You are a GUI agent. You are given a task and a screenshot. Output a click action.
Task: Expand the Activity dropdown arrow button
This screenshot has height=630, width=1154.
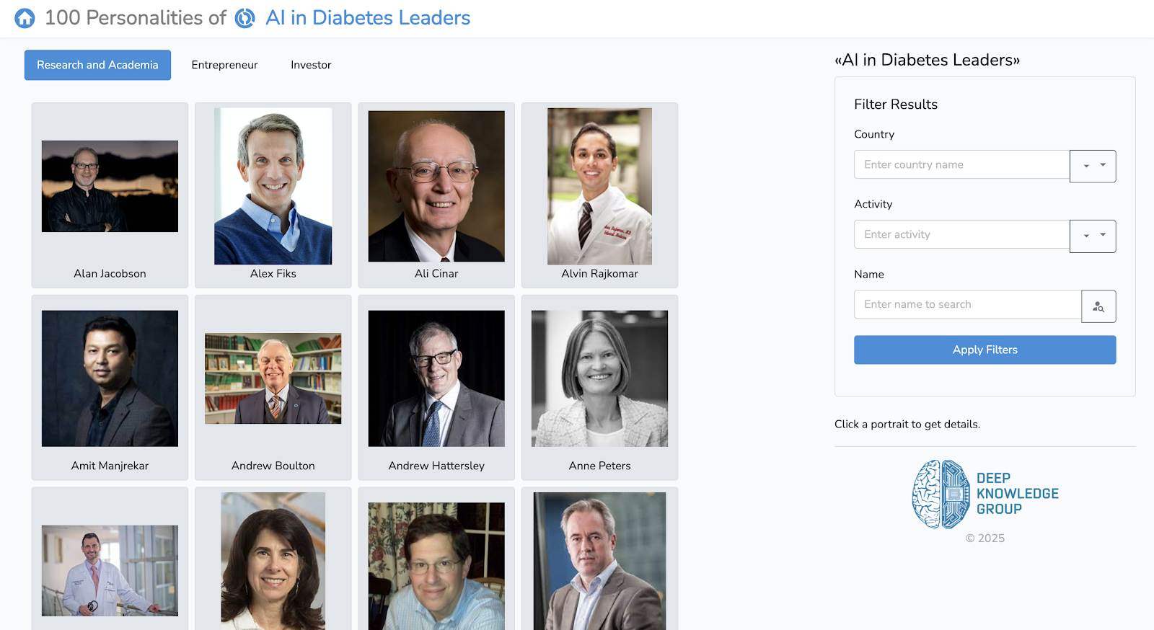click(1093, 236)
